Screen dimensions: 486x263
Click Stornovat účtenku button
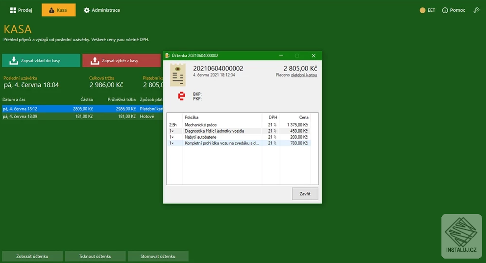pos(158,256)
